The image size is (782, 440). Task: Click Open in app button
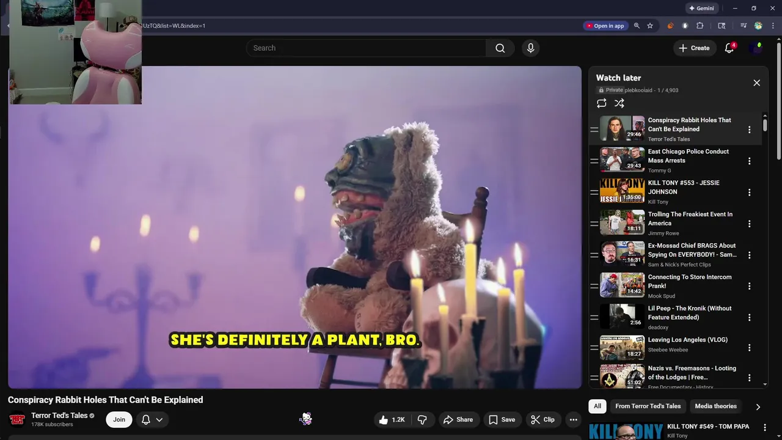tap(605, 26)
